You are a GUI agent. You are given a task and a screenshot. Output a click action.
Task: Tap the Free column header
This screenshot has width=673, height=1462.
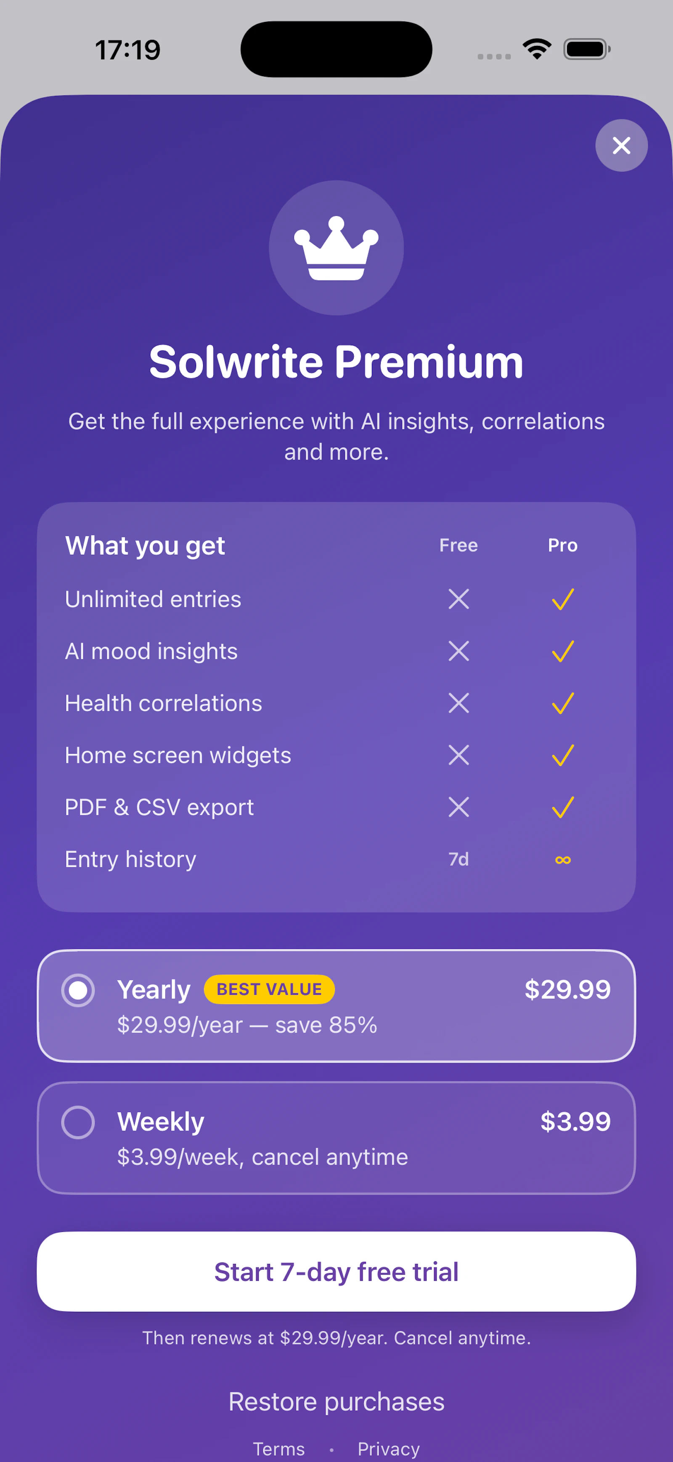[458, 546]
